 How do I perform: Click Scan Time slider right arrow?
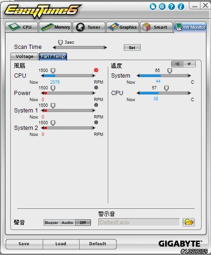tap(105, 48)
